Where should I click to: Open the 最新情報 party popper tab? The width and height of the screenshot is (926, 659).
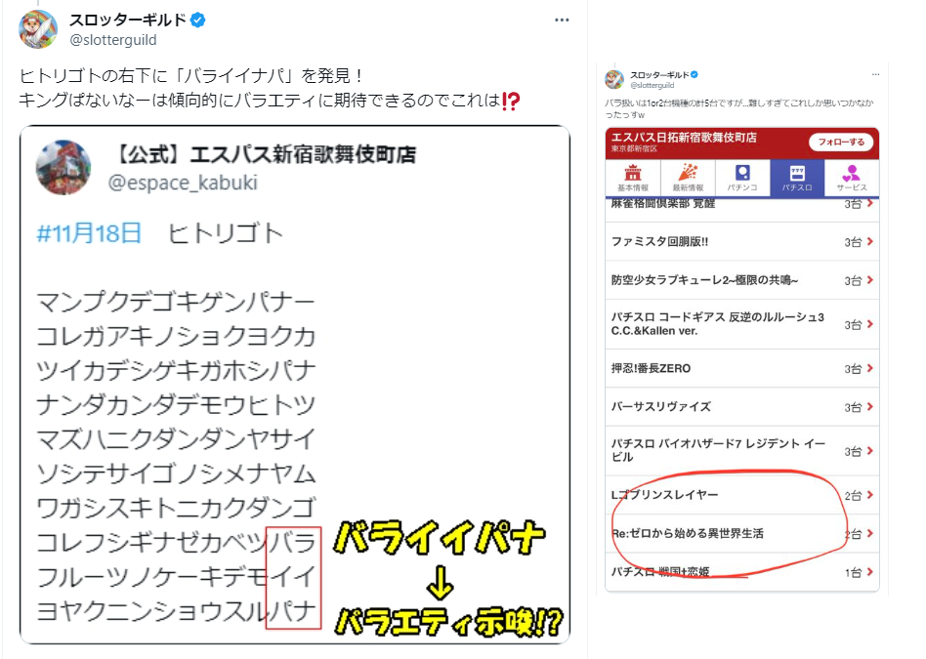coord(688,178)
